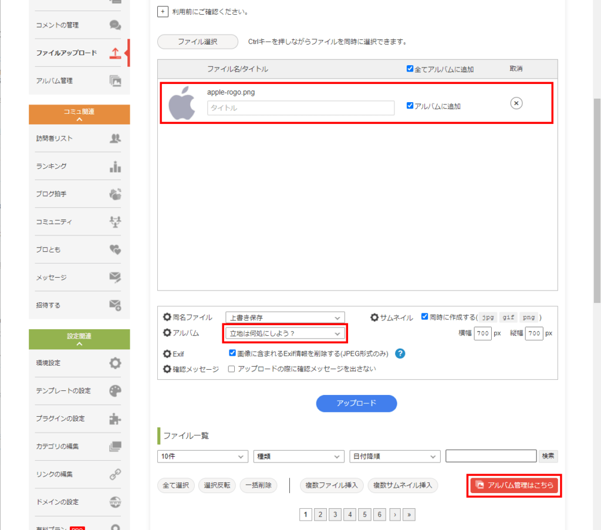This screenshot has width=601, height=530.
Task: Click the plugin puzzle piece icon
Action: [115, 418]
